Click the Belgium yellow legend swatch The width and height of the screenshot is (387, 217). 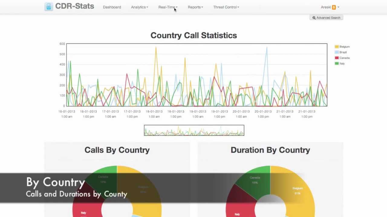[x=337, y=47]
